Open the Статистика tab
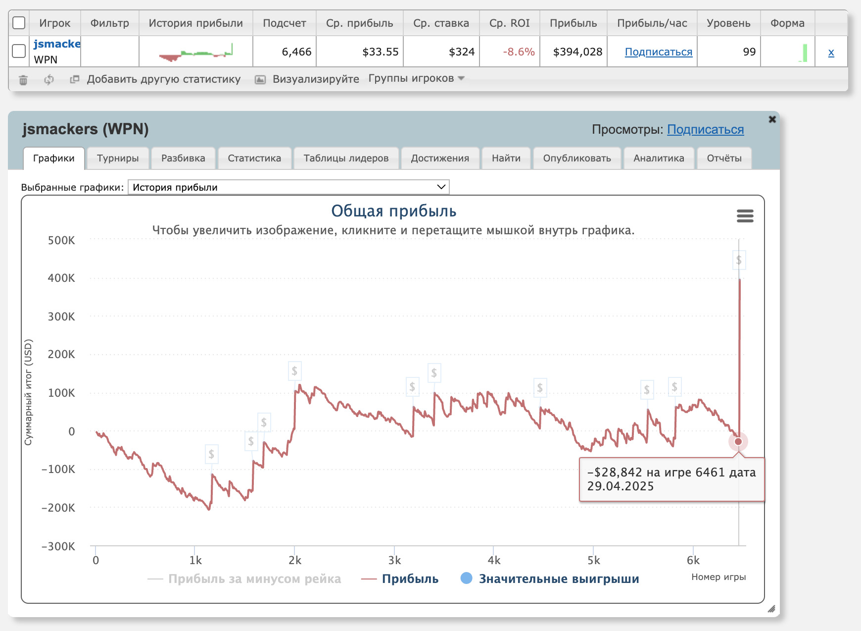 click(254, 158)
